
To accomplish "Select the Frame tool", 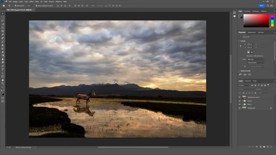I will point(3,31).
